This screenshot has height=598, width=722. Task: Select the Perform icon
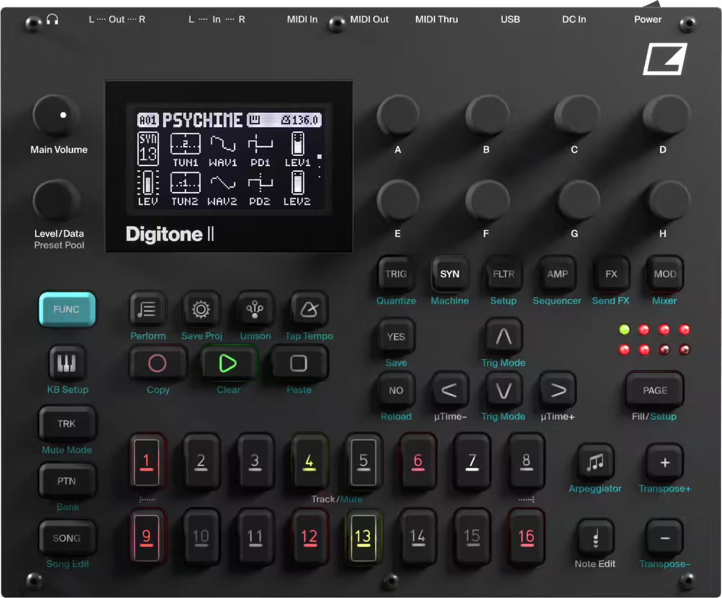coord(147,309)
